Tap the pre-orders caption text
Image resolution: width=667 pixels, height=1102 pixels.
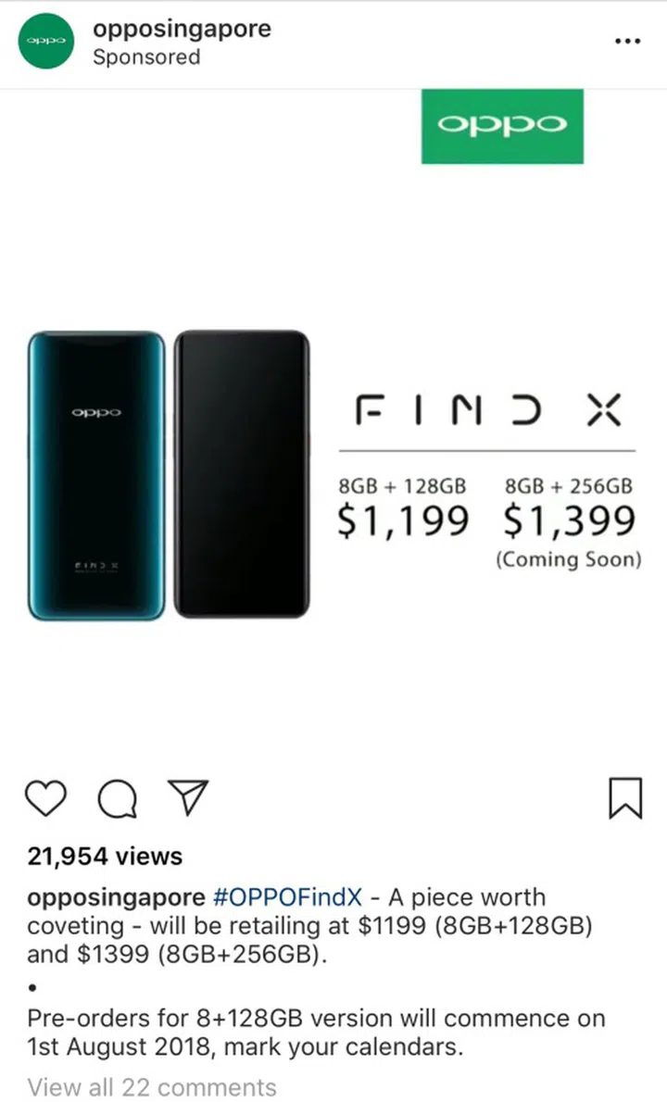click(x=316, y=1033)
